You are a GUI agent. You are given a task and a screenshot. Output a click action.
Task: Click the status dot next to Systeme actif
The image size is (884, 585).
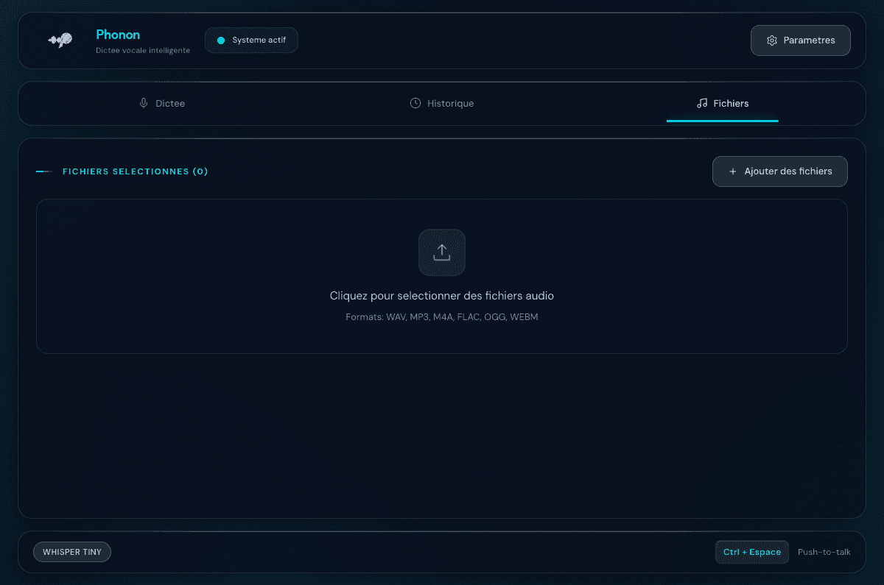pos(220,40)
